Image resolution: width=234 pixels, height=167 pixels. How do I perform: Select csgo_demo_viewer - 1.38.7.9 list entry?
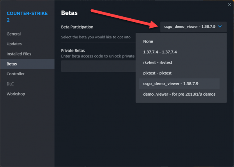[x=179, y=84]
